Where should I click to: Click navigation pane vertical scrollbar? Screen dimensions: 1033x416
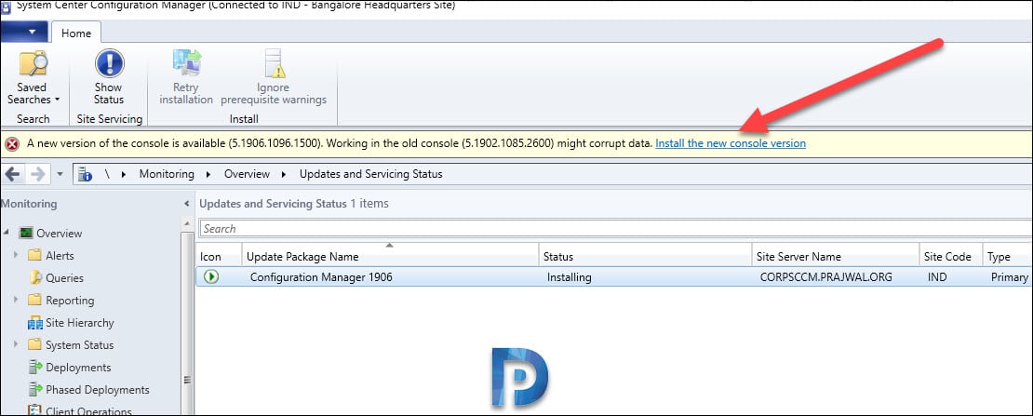[186, 316]
